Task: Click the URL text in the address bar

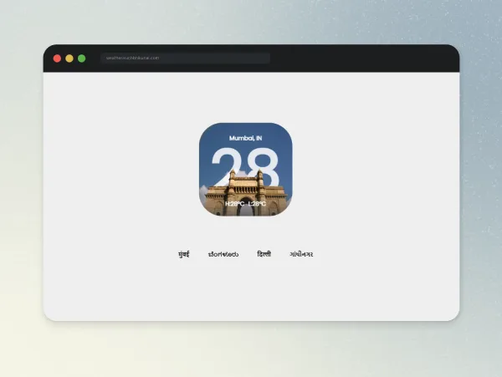Action: (132, 58)
